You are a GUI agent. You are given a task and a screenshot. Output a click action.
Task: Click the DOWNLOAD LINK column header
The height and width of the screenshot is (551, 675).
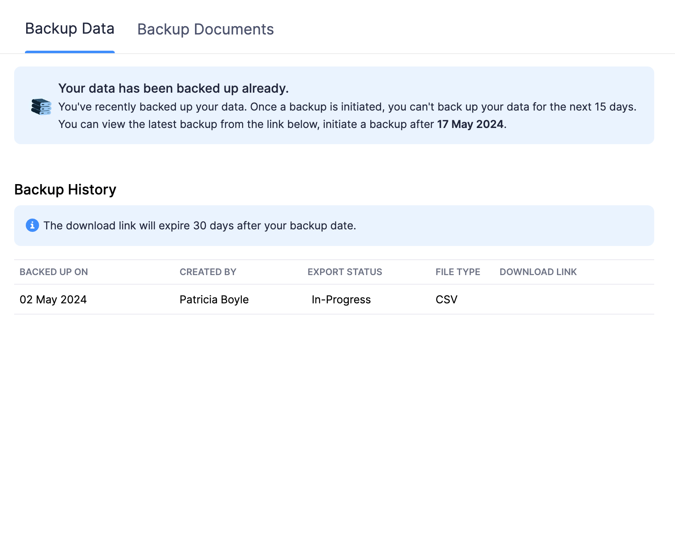[x=538, y=272]
